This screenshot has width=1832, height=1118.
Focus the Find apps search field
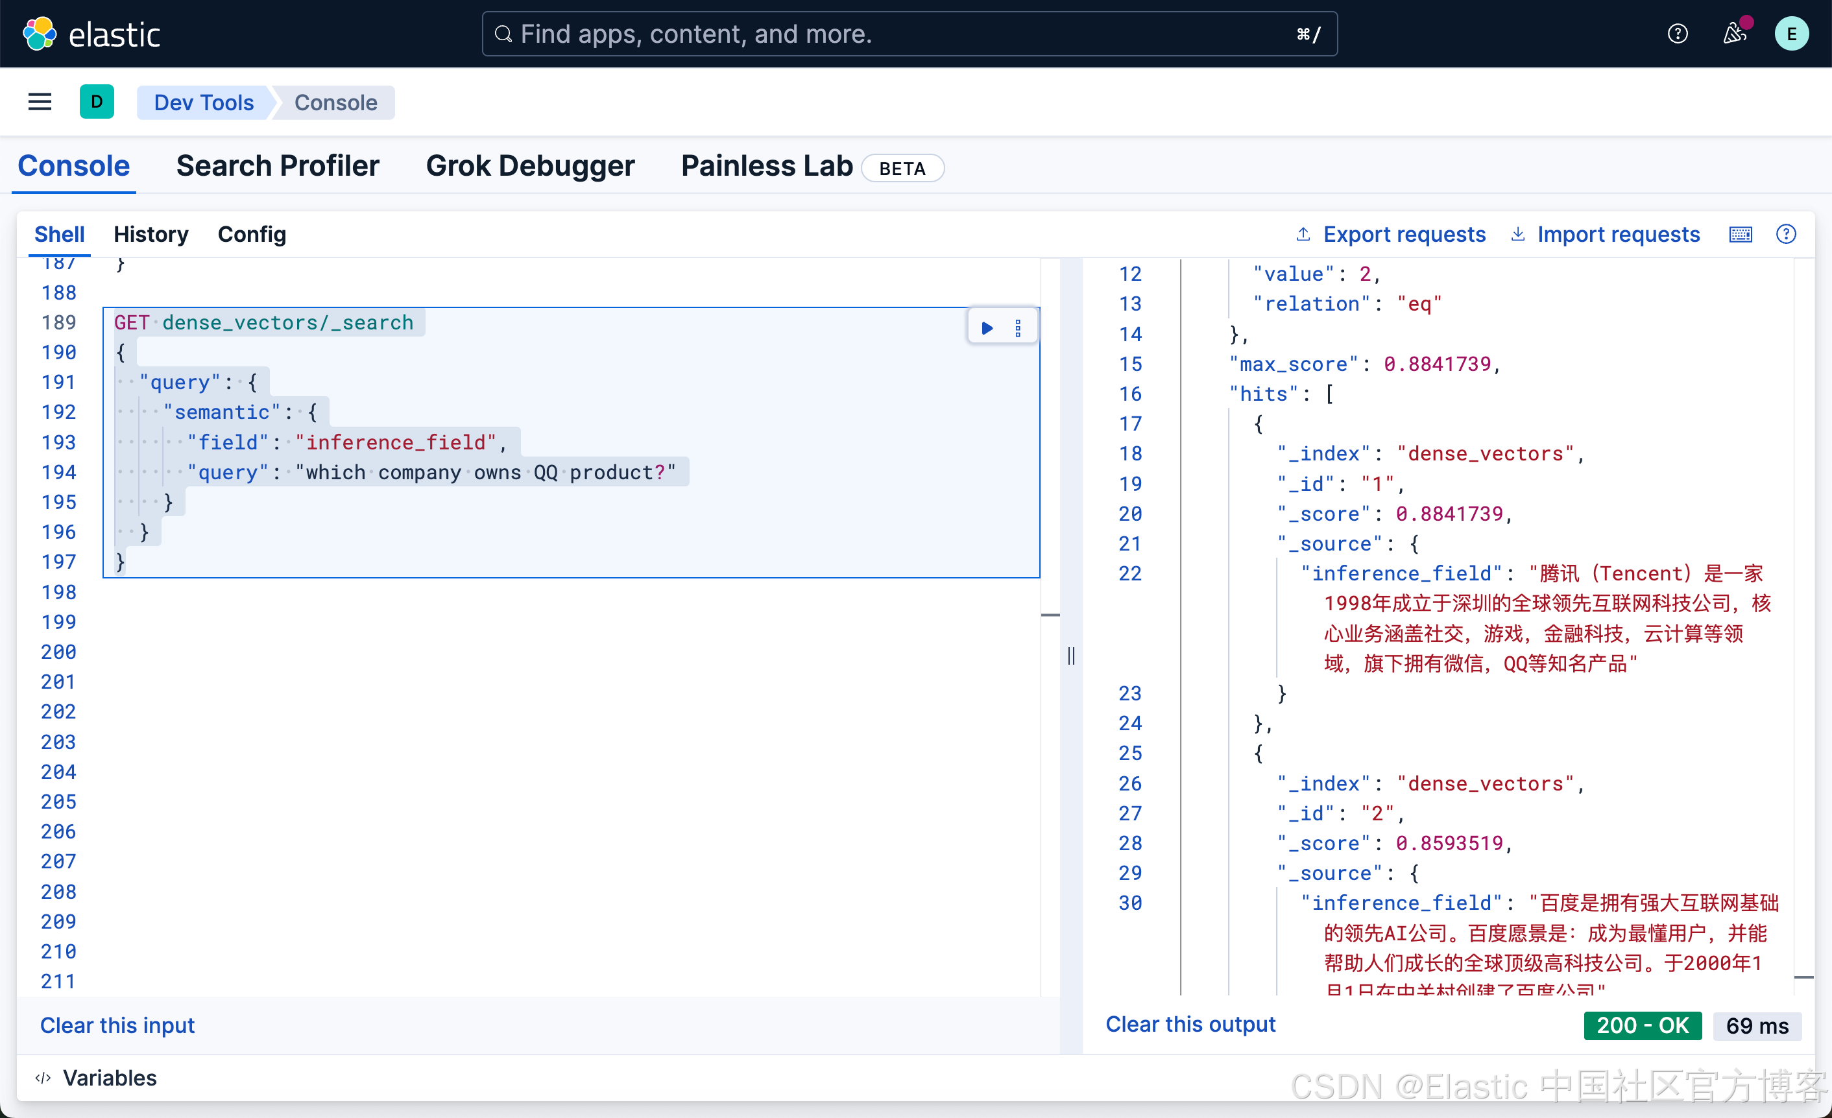point(909,34)
